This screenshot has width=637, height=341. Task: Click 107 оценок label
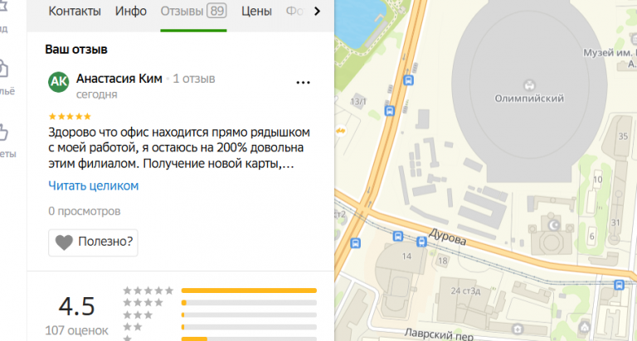(77, 330)
